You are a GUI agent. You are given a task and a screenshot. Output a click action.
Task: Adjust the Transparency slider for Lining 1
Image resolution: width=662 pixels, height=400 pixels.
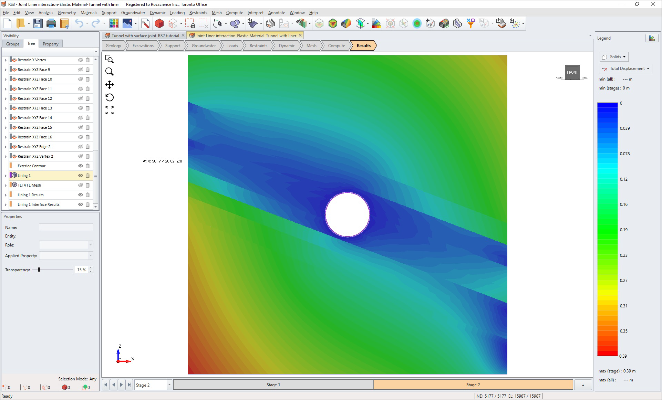pos(39,270)
